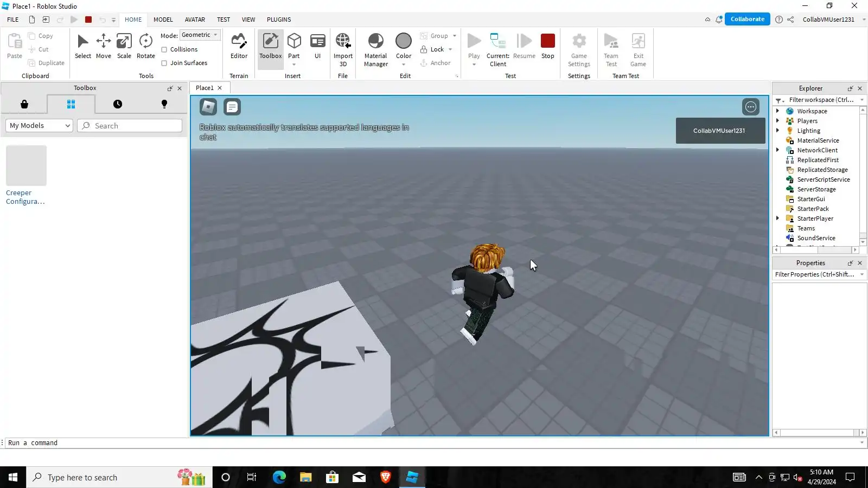Expand the Lighting tree node
The width and height of the screenshot is (868, 488).
778,131
